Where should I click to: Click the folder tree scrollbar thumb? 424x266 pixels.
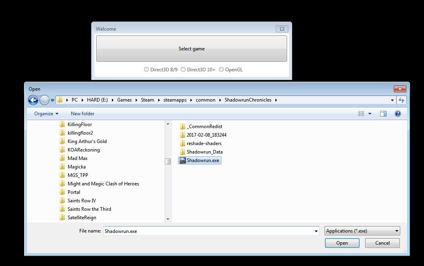[168, 161]
